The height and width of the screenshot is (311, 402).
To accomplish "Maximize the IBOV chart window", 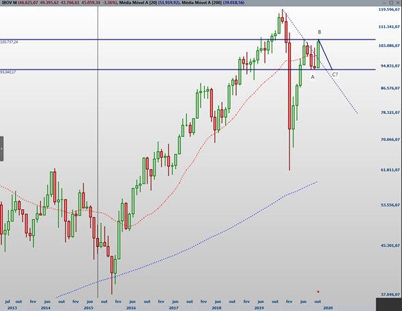I will pyautogui.click(x=391, y=3).
